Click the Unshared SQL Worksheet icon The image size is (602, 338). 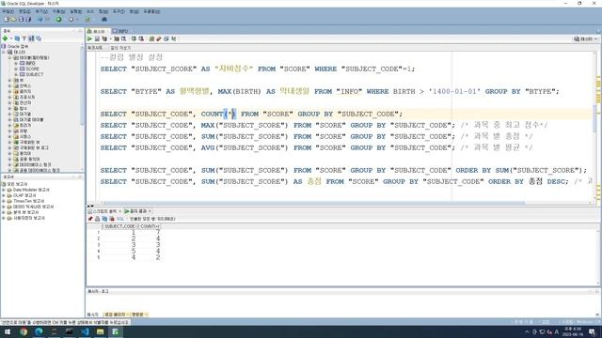pos(151,38)
